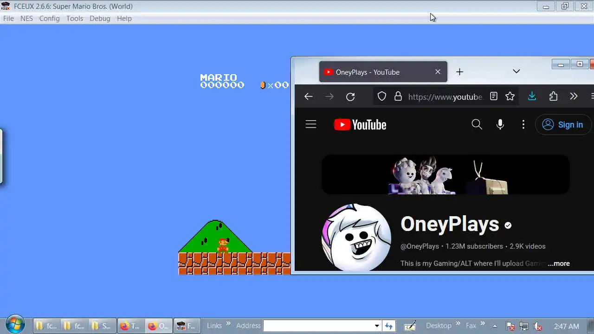Switch to FCEUX 'F...' taskbar button
The height and width of the screenshot is (334, 594).
point(187,326)
